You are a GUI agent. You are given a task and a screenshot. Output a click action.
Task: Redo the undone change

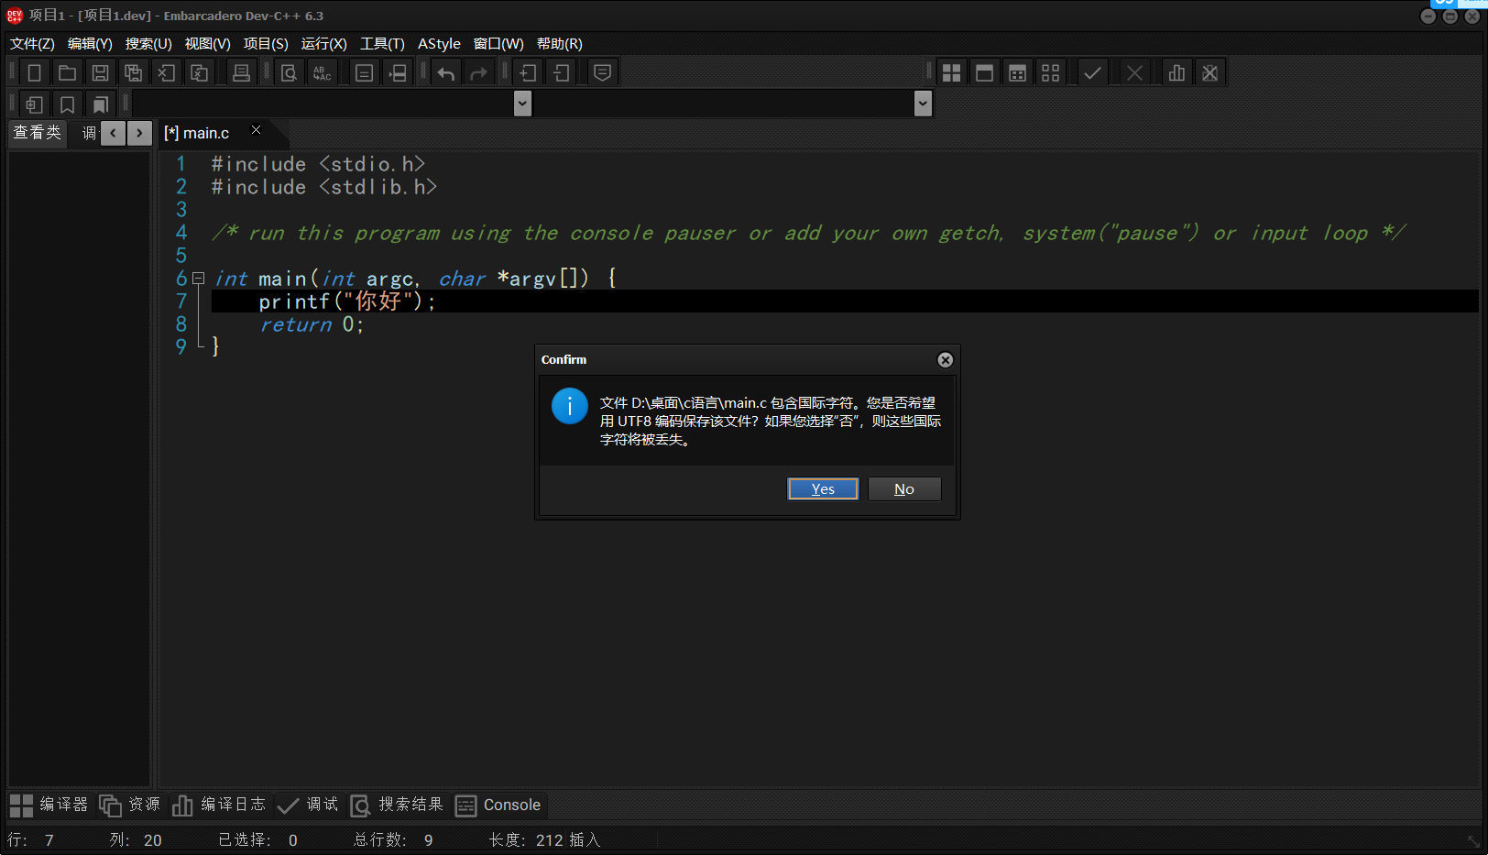479,72
